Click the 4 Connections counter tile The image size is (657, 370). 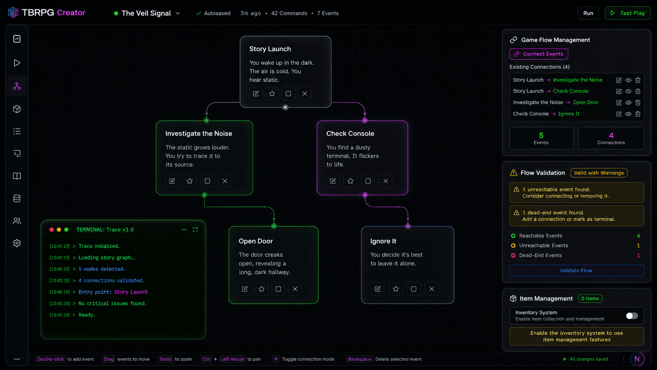(611, 138)
